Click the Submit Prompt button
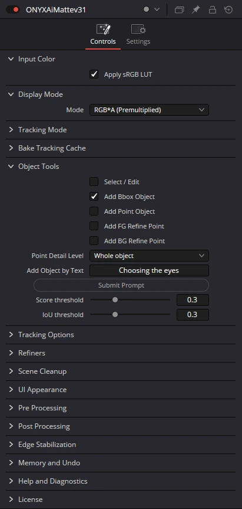 [x=121, y=285]
